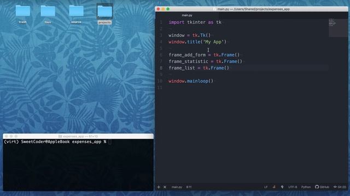
Task: Switch to the main.py tab
Action: tap(187, 15)
